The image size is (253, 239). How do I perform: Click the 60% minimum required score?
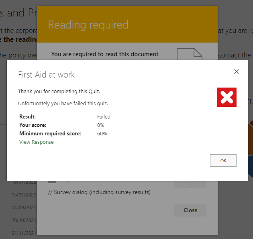coord(102,134)
